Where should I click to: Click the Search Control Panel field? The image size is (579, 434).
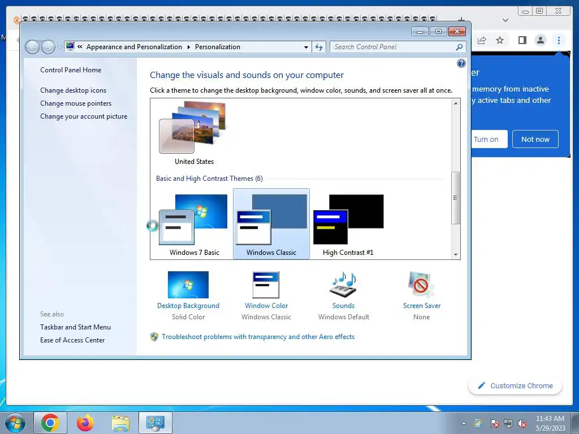[393, 47]
